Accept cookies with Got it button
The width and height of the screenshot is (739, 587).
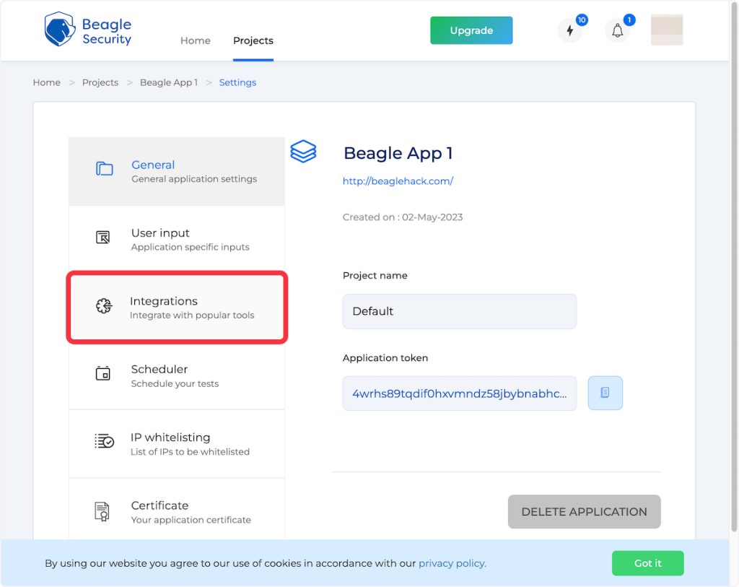point(647,563)
